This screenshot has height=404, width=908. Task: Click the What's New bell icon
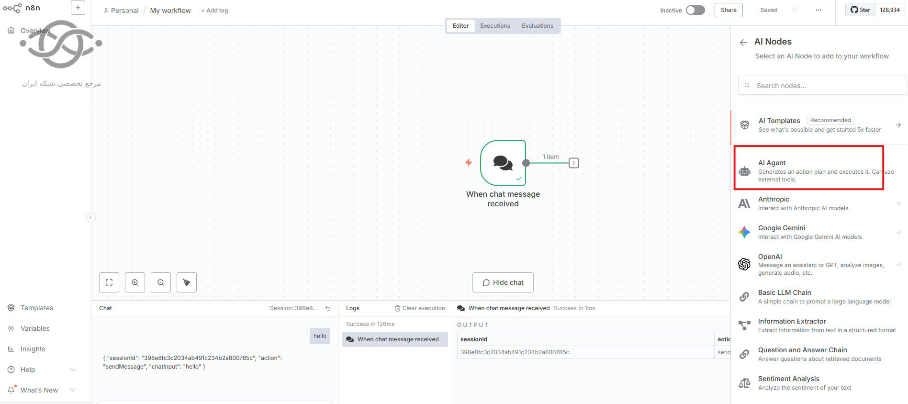pos(11,390)
